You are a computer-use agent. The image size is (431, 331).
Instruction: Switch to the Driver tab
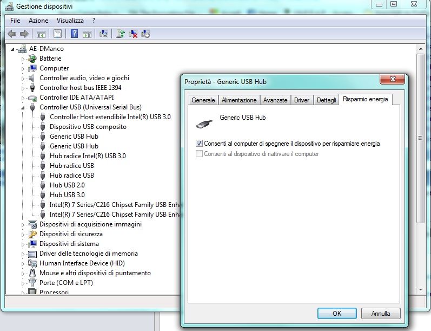click(x=302, y=100)
